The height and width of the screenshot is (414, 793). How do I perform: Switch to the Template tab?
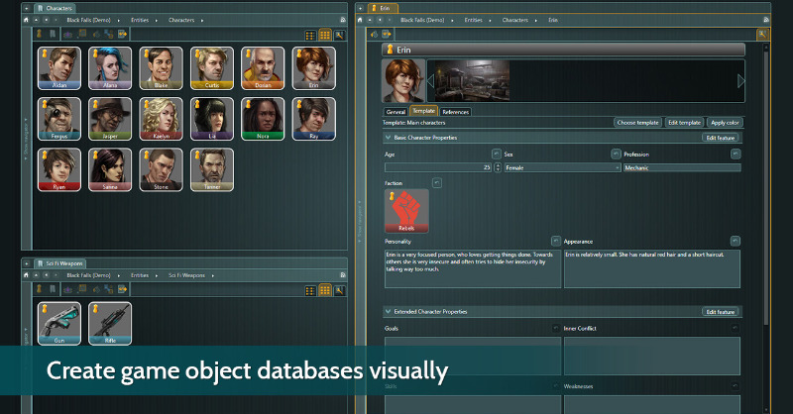pyautogui.click(x=424, y=111)
